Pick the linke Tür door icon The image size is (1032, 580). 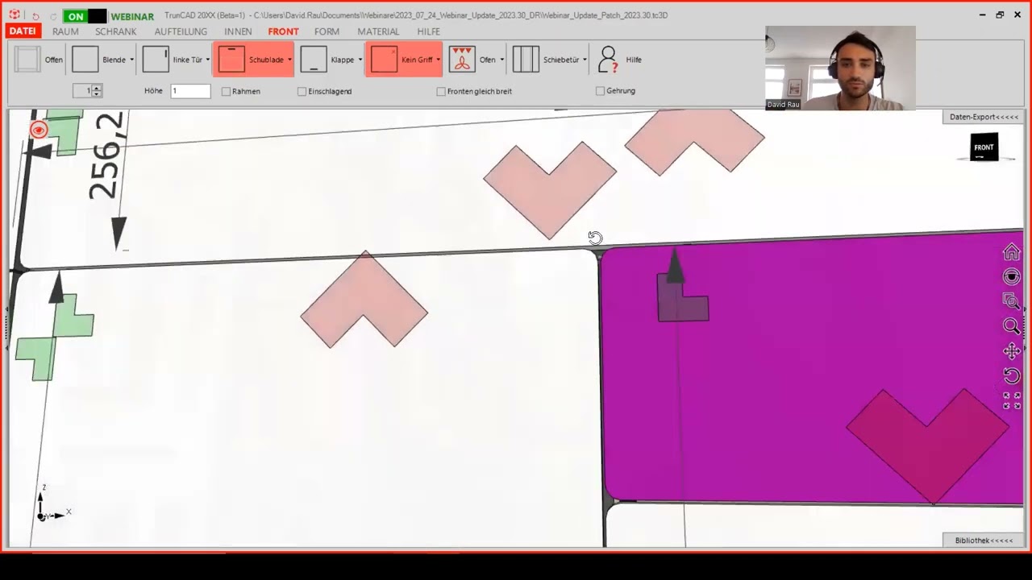[x=156, y=60]
